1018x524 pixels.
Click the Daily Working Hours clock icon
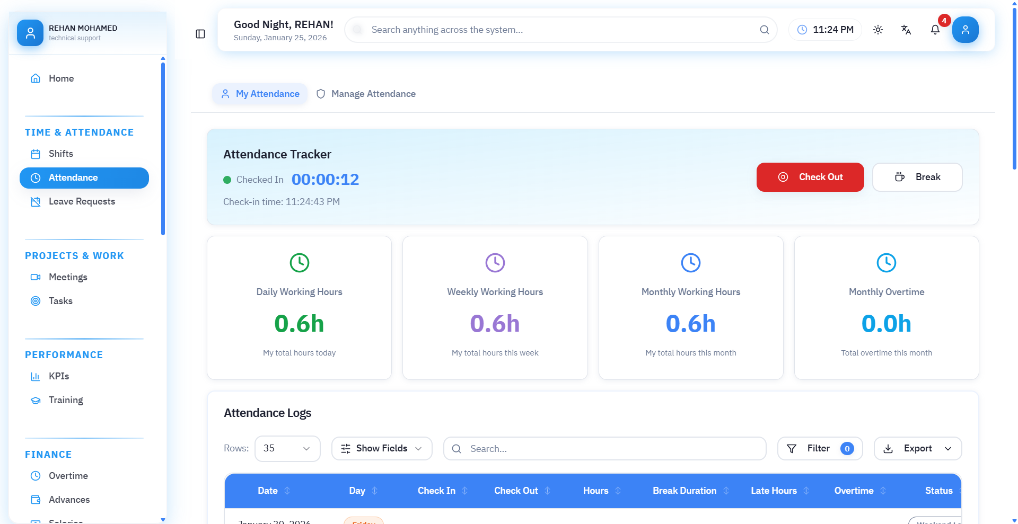tap(299, 263)
